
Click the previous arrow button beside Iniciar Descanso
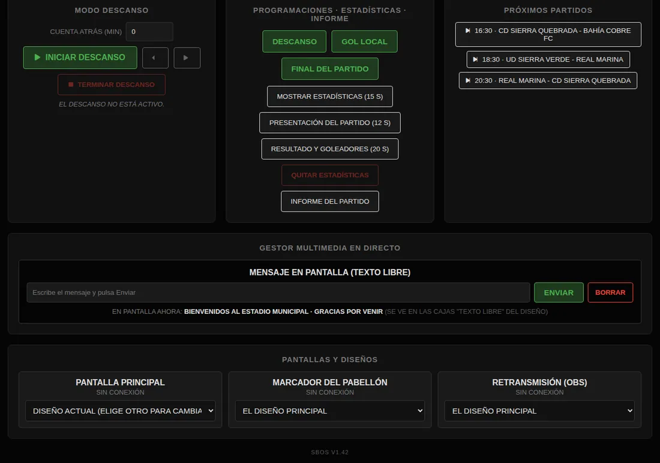[155, 58]
